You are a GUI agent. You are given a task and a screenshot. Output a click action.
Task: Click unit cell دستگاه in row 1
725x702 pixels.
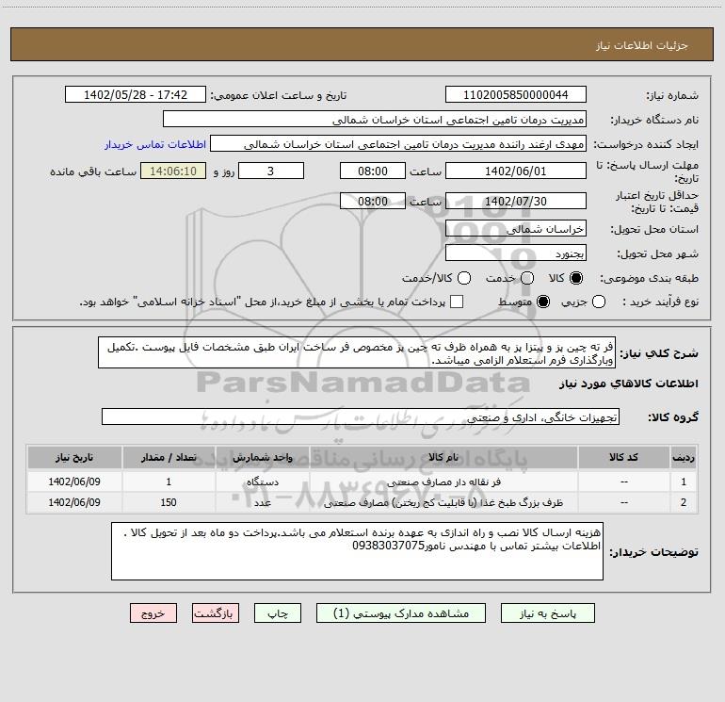262,482
